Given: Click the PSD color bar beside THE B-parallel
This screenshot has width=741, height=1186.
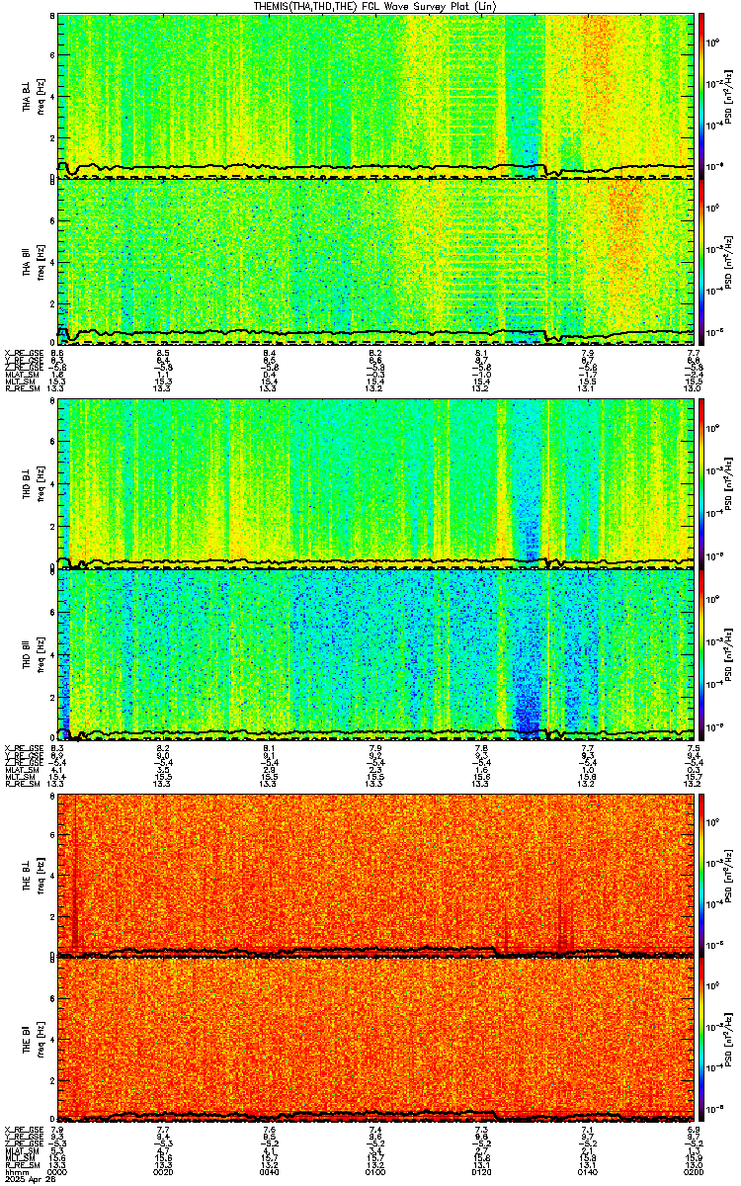Looking at the screenshot, I should coord(701,1038).
